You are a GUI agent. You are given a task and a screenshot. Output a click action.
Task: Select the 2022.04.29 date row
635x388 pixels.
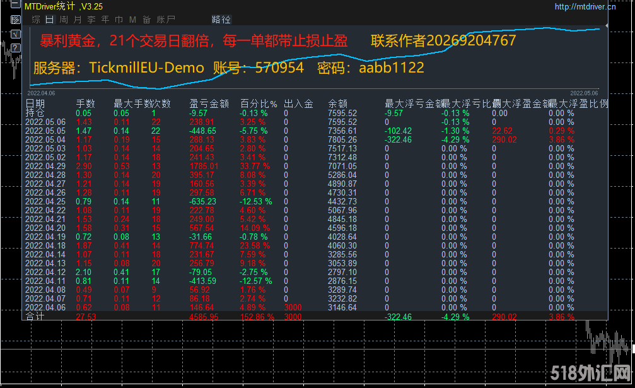[x=45, y=166]
